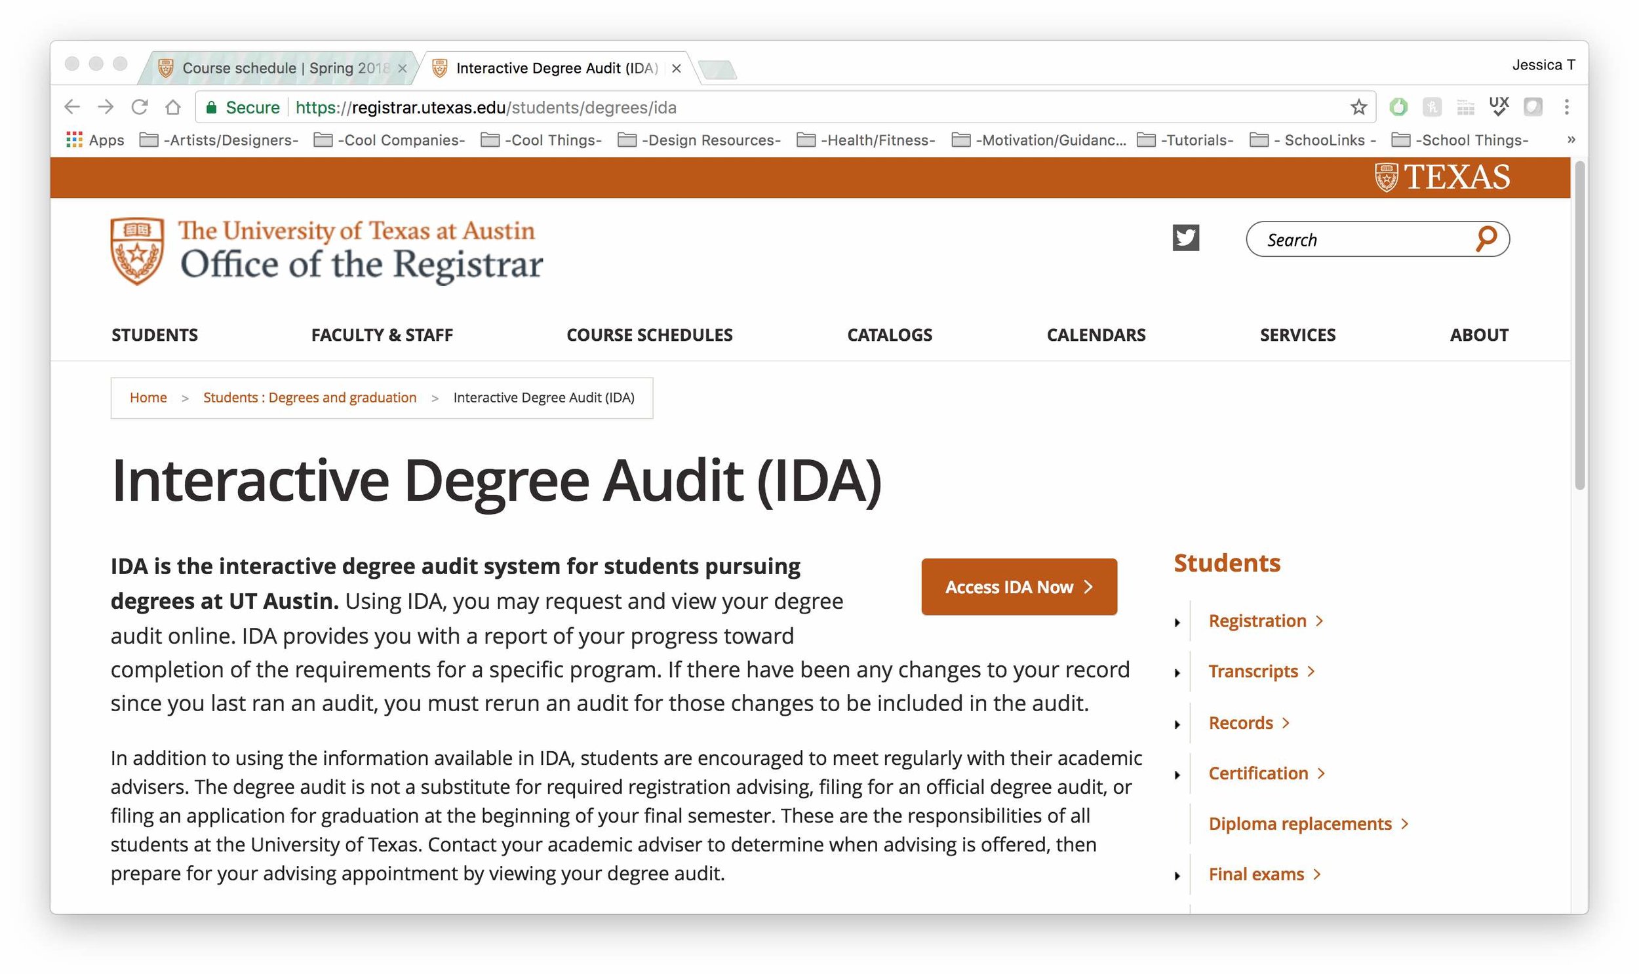Screen dimensions: 1639x974
Task: Open the -Motivation/Guidance- bookmark folder
Action: tap(1038, 140)
